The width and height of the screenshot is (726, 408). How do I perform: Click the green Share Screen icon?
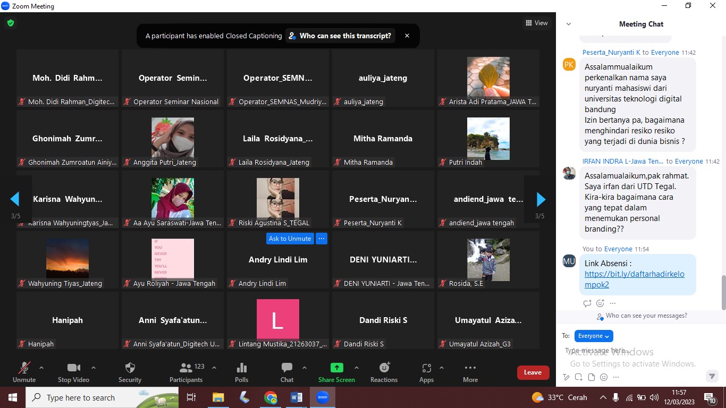(336, 368)
